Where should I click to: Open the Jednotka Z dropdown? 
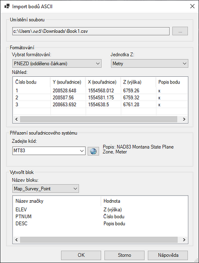[x=149, y=64]
